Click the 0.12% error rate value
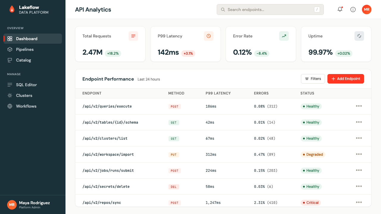381x214 pixels. 242,53
